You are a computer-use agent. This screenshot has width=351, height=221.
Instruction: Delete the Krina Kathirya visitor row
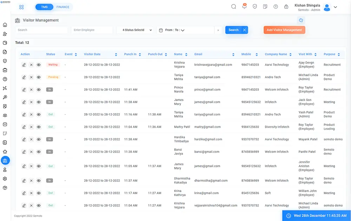tap(31, 193)
